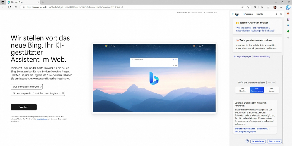The width and height of the screenshot is (293, 146).
Task: Open the Nutzungsbedingungen link below cards
Action: (242, 56)
